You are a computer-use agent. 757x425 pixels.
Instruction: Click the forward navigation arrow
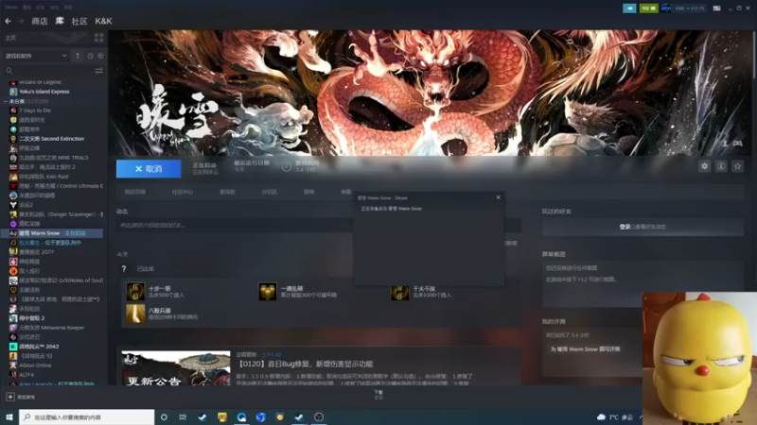tap(21, 21)
